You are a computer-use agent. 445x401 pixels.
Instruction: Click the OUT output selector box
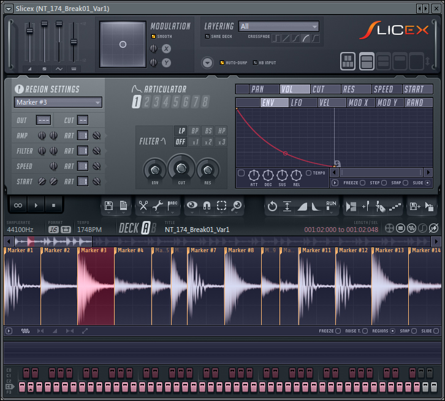(x=44, y=120)
